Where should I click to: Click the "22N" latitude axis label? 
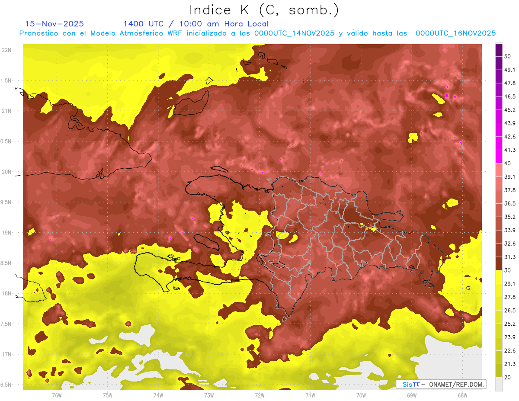click(6, 50)
